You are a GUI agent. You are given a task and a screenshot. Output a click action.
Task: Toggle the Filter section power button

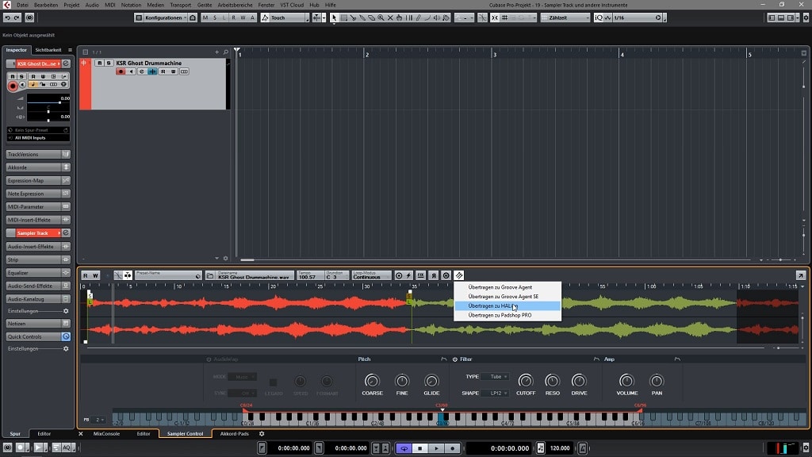point(454,359)
